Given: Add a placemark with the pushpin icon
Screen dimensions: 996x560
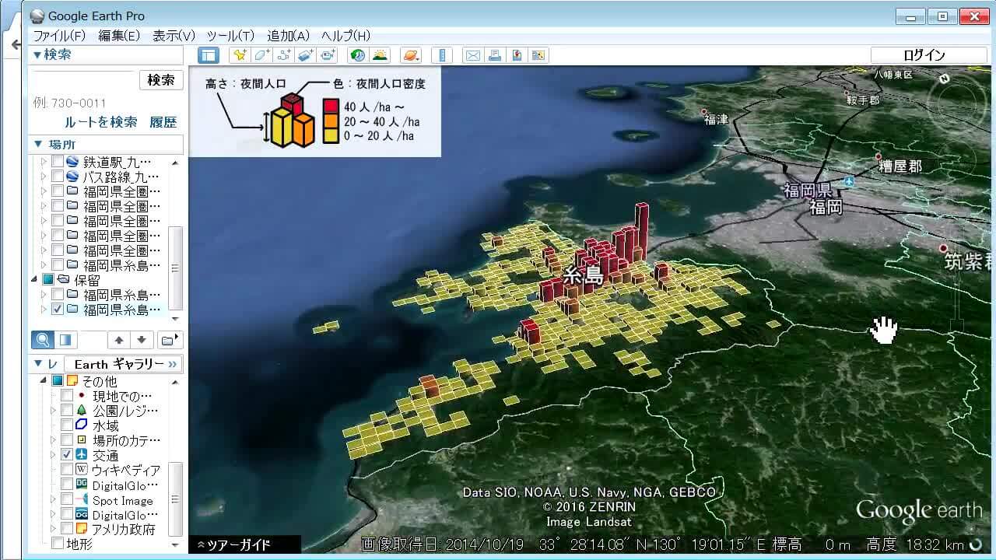Looking at the screenshot, I should click(240, 55).
